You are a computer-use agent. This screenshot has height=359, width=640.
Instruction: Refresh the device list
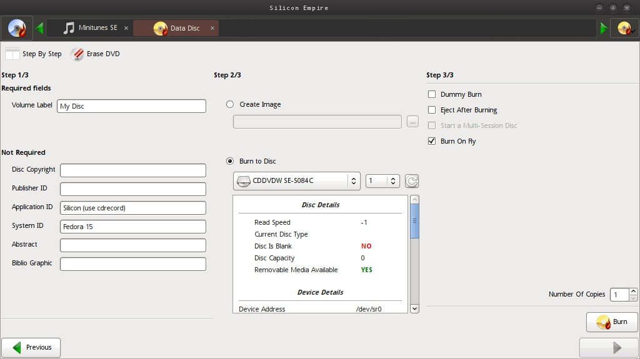pyautogui.click(x=412, y=181)
